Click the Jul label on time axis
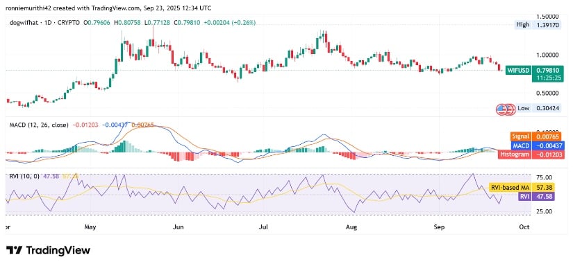The height and width of the screenshot is (266, 573). tap(263, 227)
